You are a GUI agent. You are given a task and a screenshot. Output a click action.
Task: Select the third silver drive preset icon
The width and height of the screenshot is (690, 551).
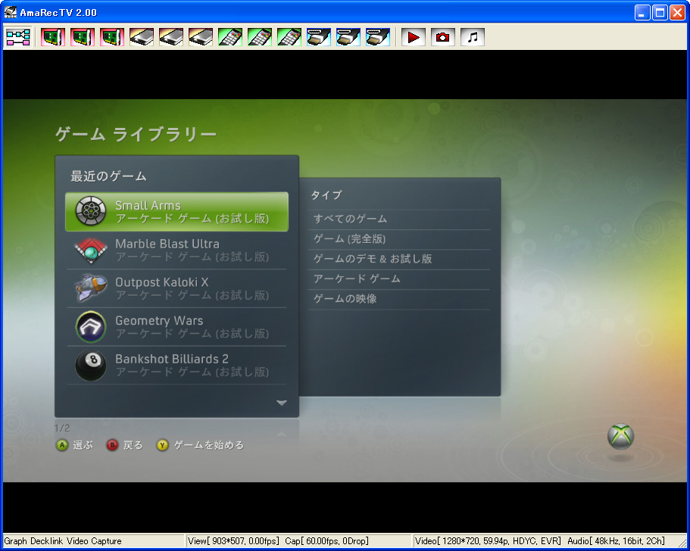coord(201,37)
